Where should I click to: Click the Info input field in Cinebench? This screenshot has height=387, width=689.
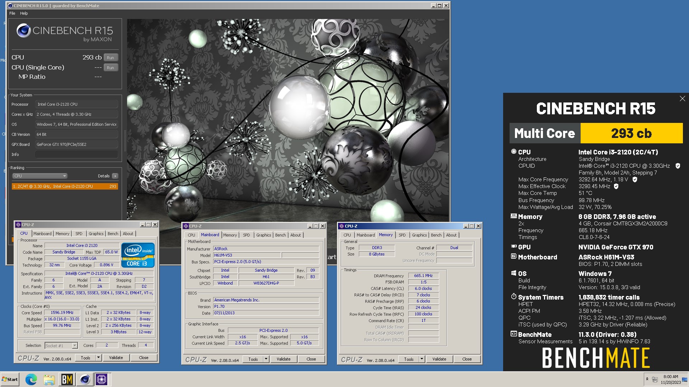(76, 154)
